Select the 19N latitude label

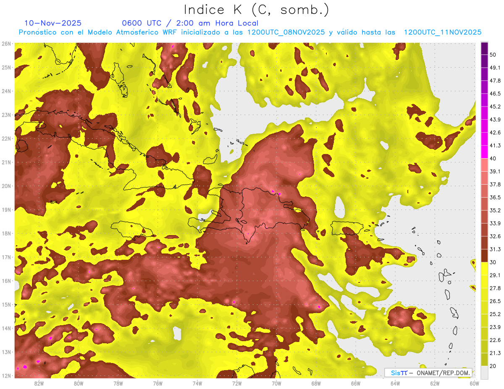click(x=6, y=209)
